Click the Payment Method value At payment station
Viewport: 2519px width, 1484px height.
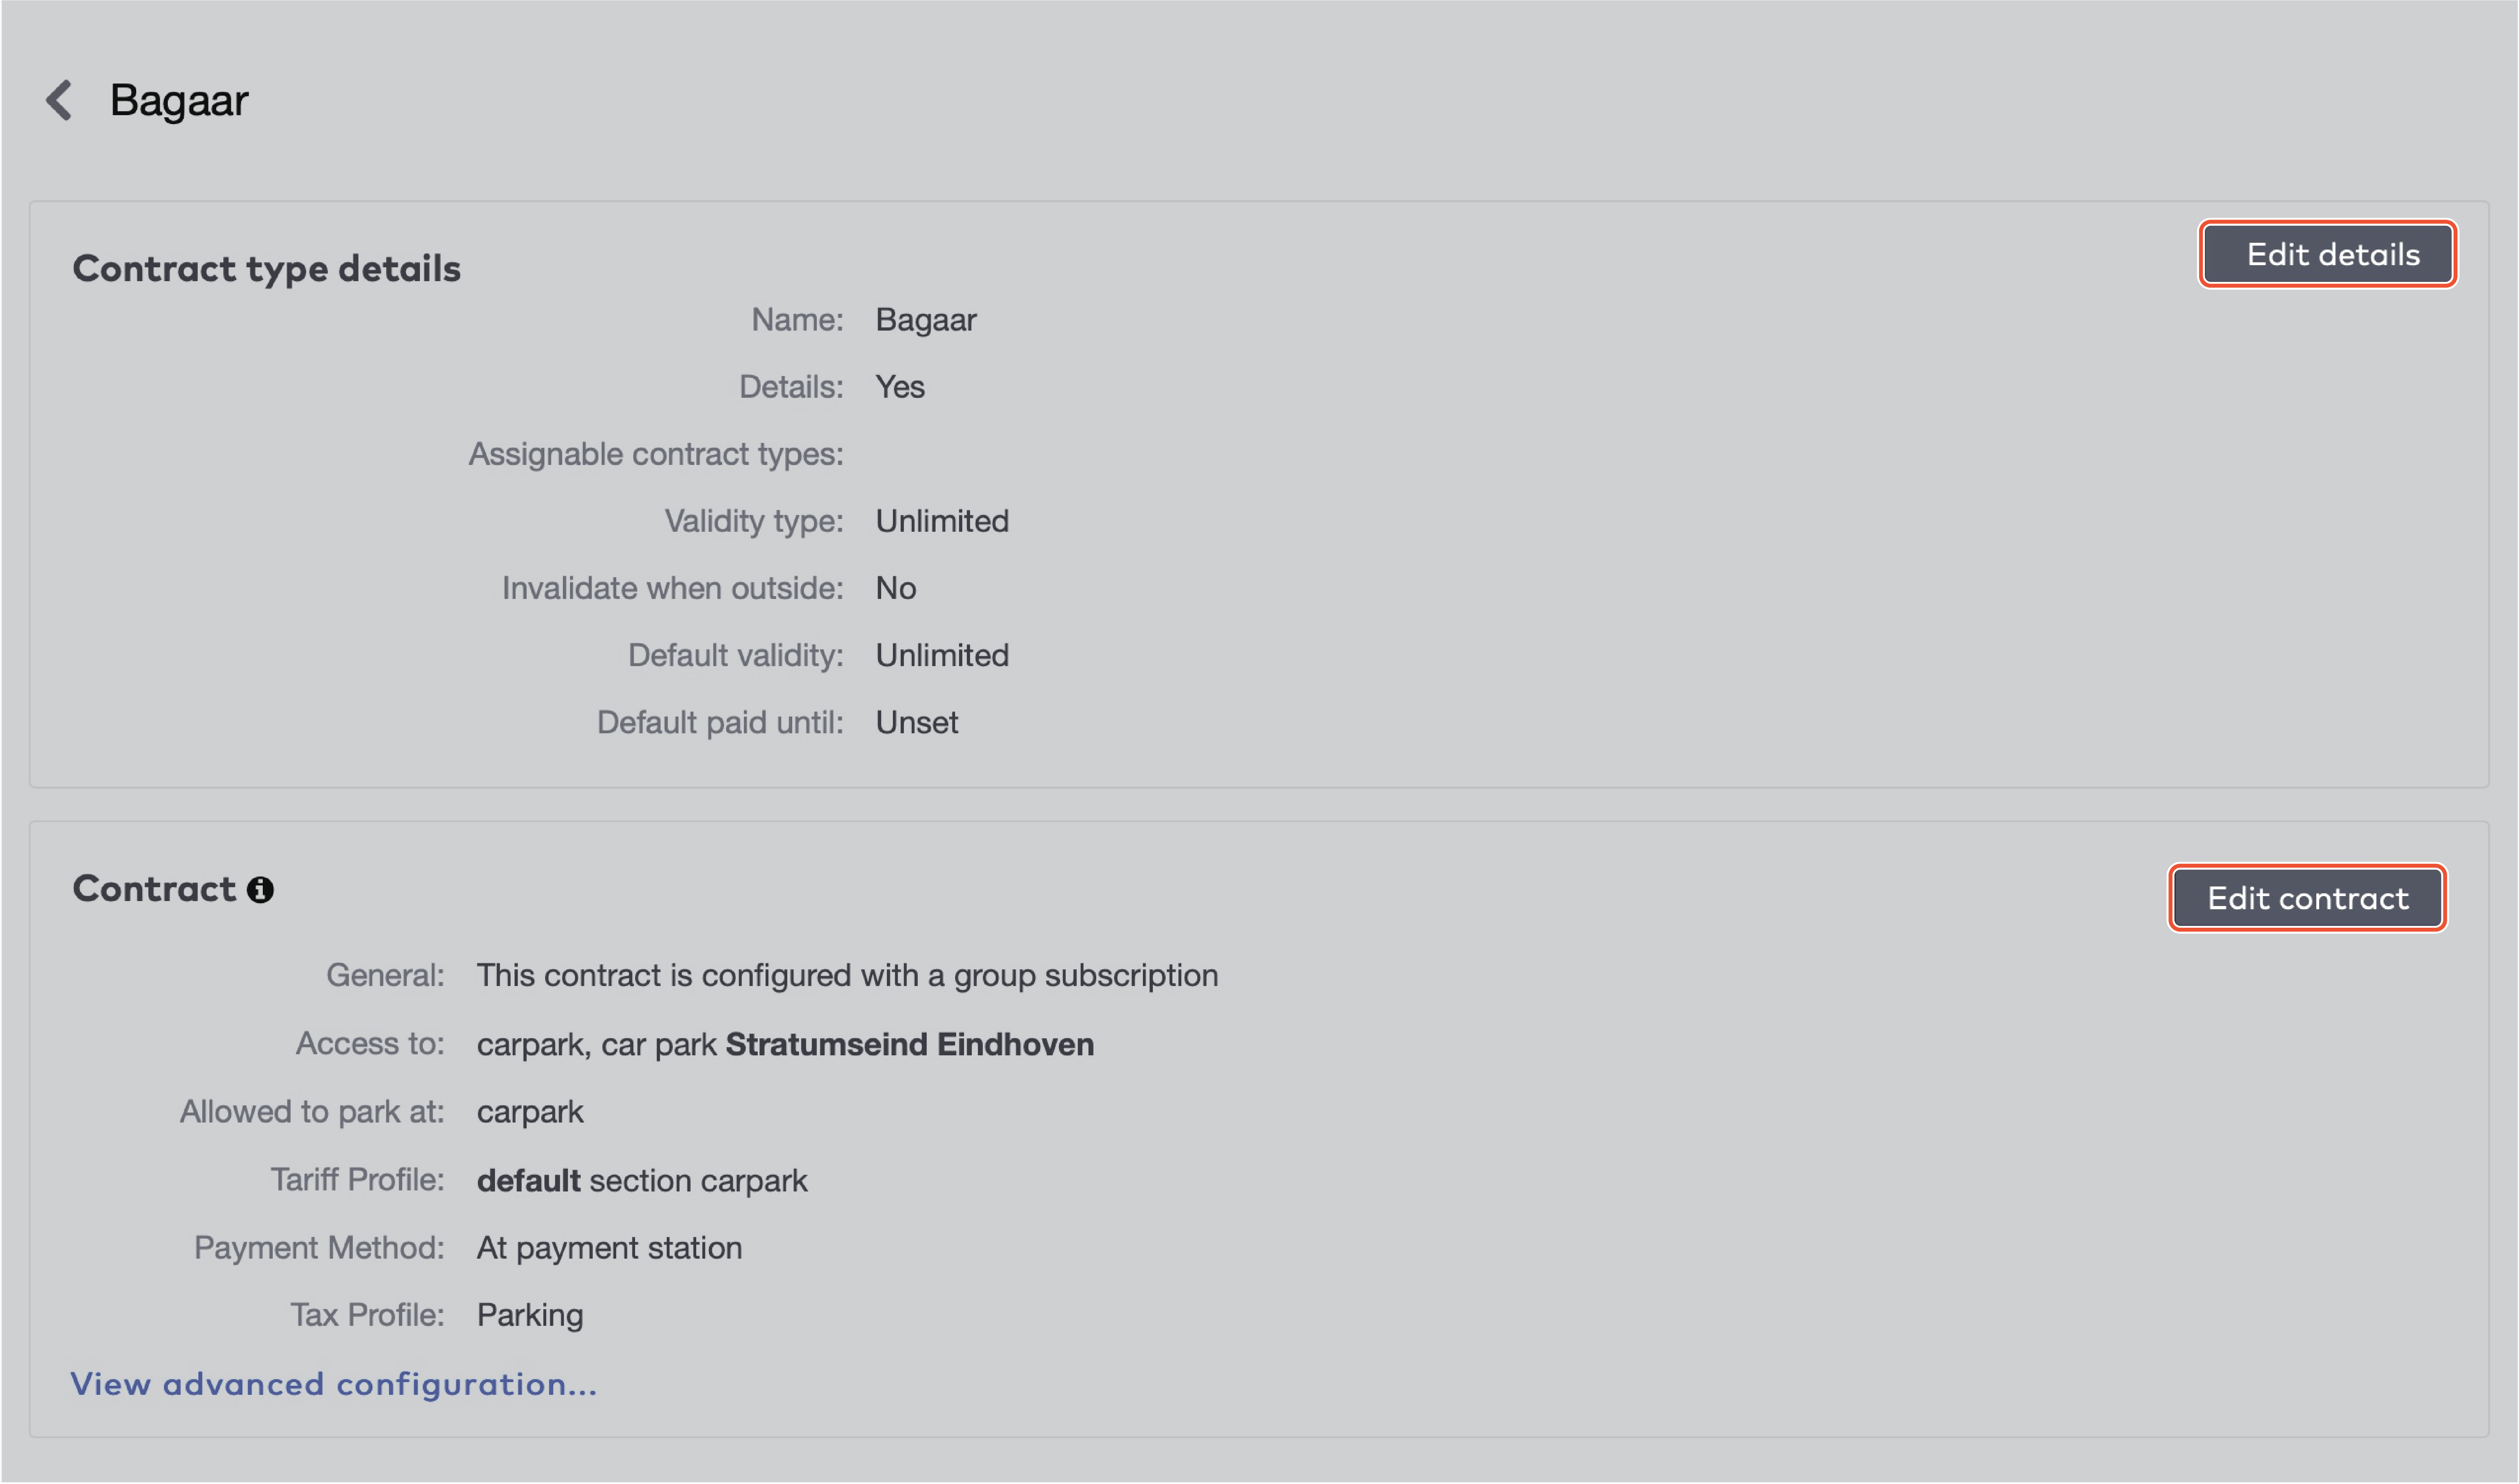[x=609, y=1247]
